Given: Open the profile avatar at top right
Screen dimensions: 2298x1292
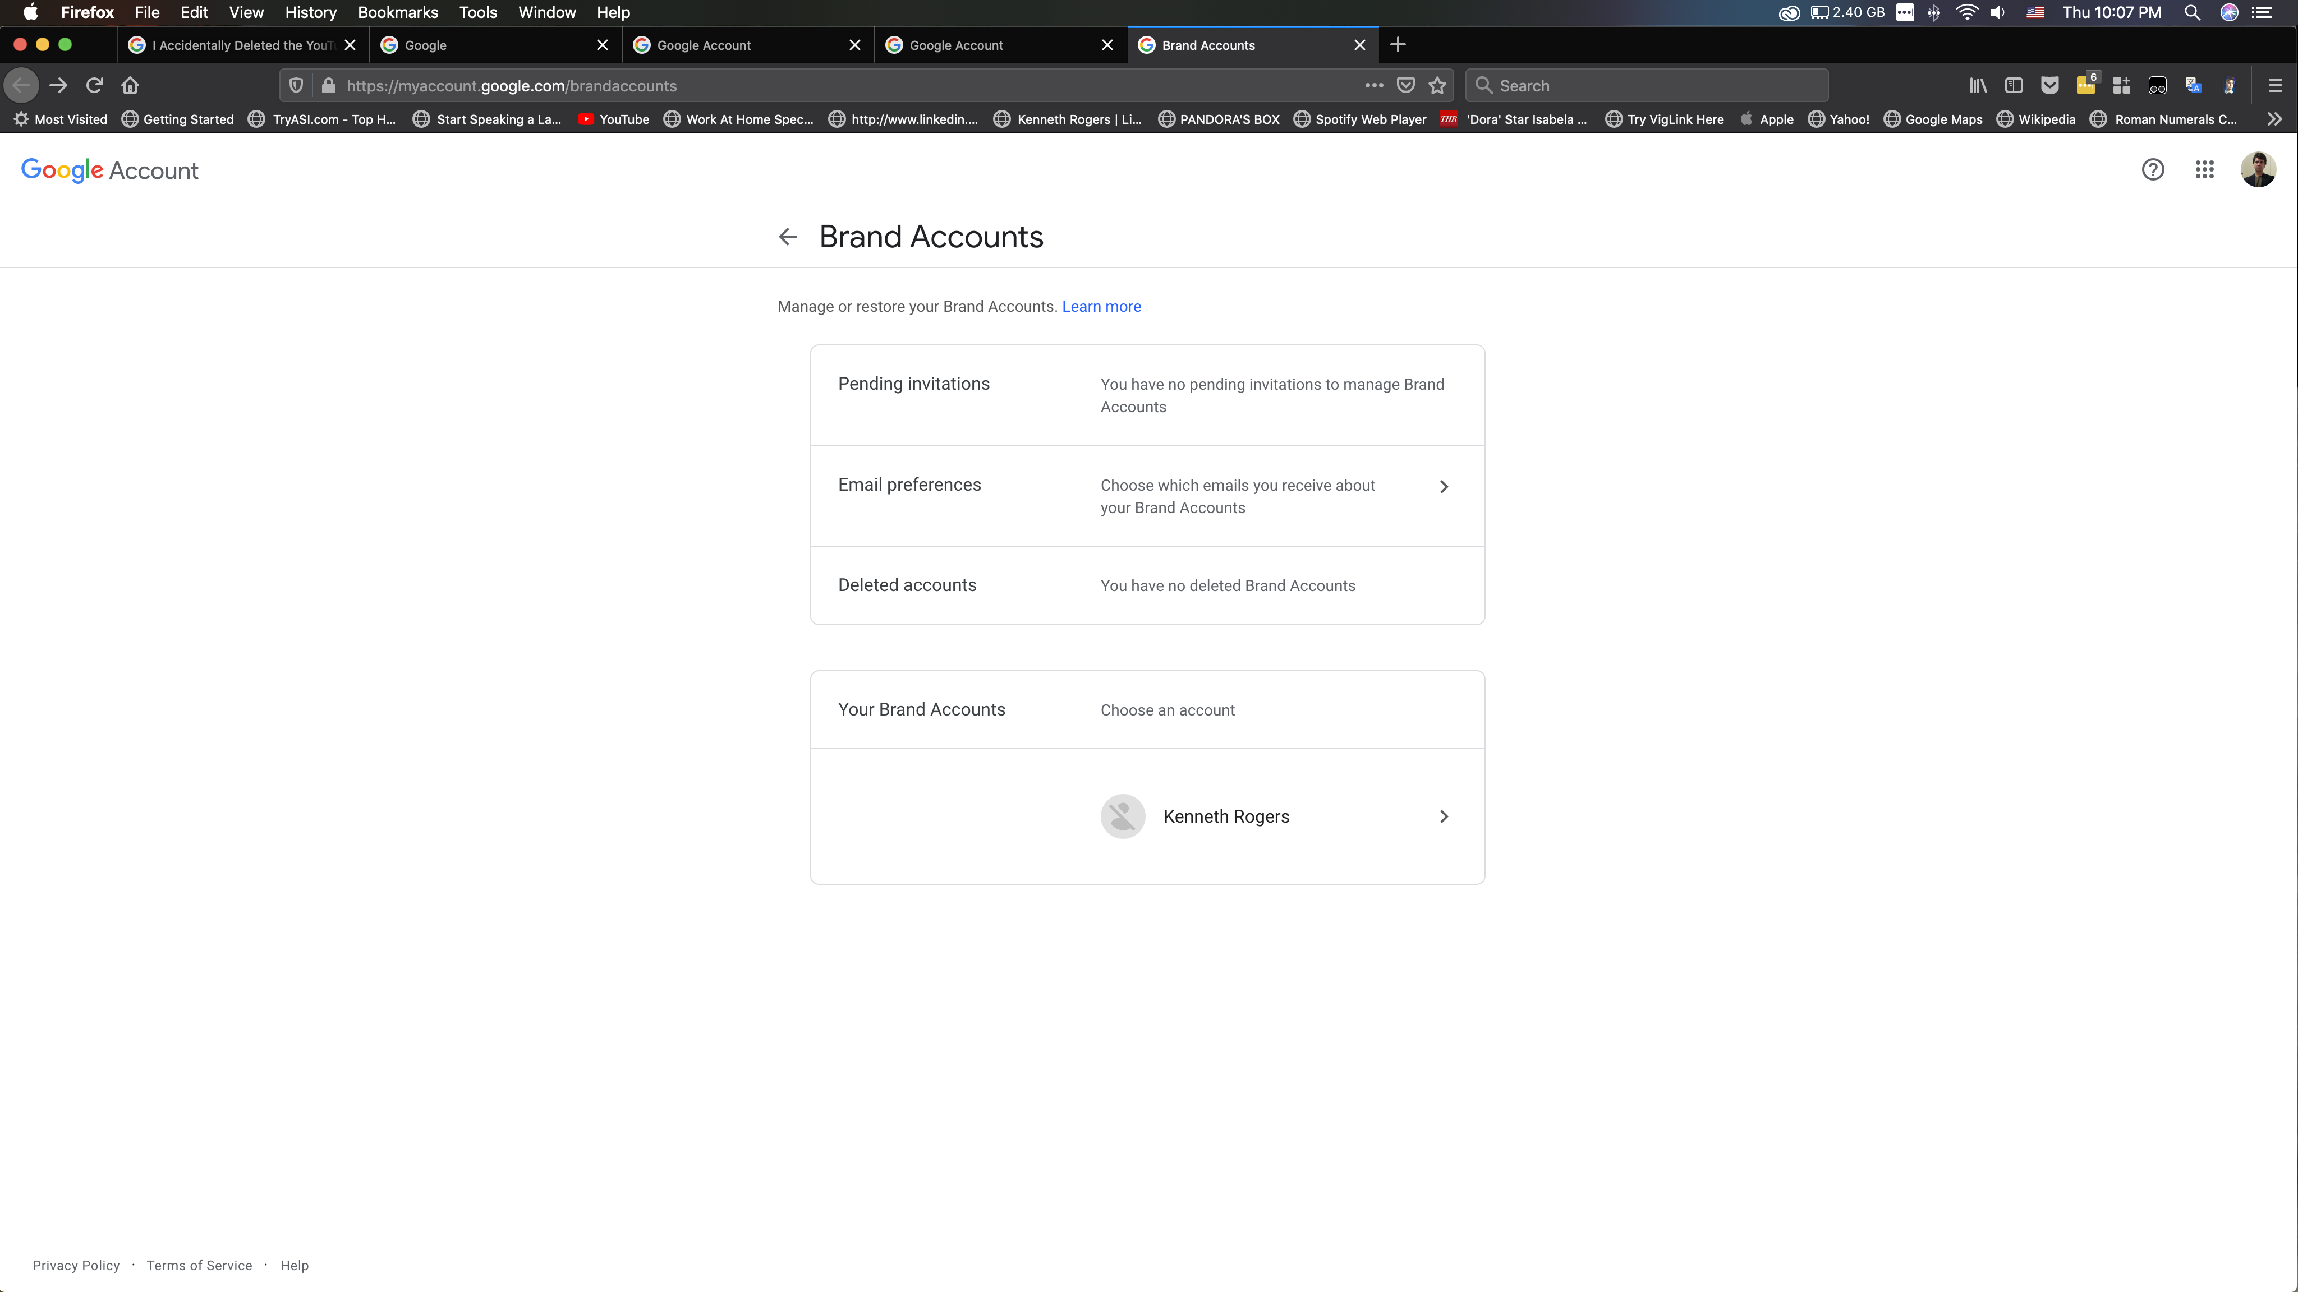Looking at the screenshot, I should pyautogui.click(x=2258, y=169).
